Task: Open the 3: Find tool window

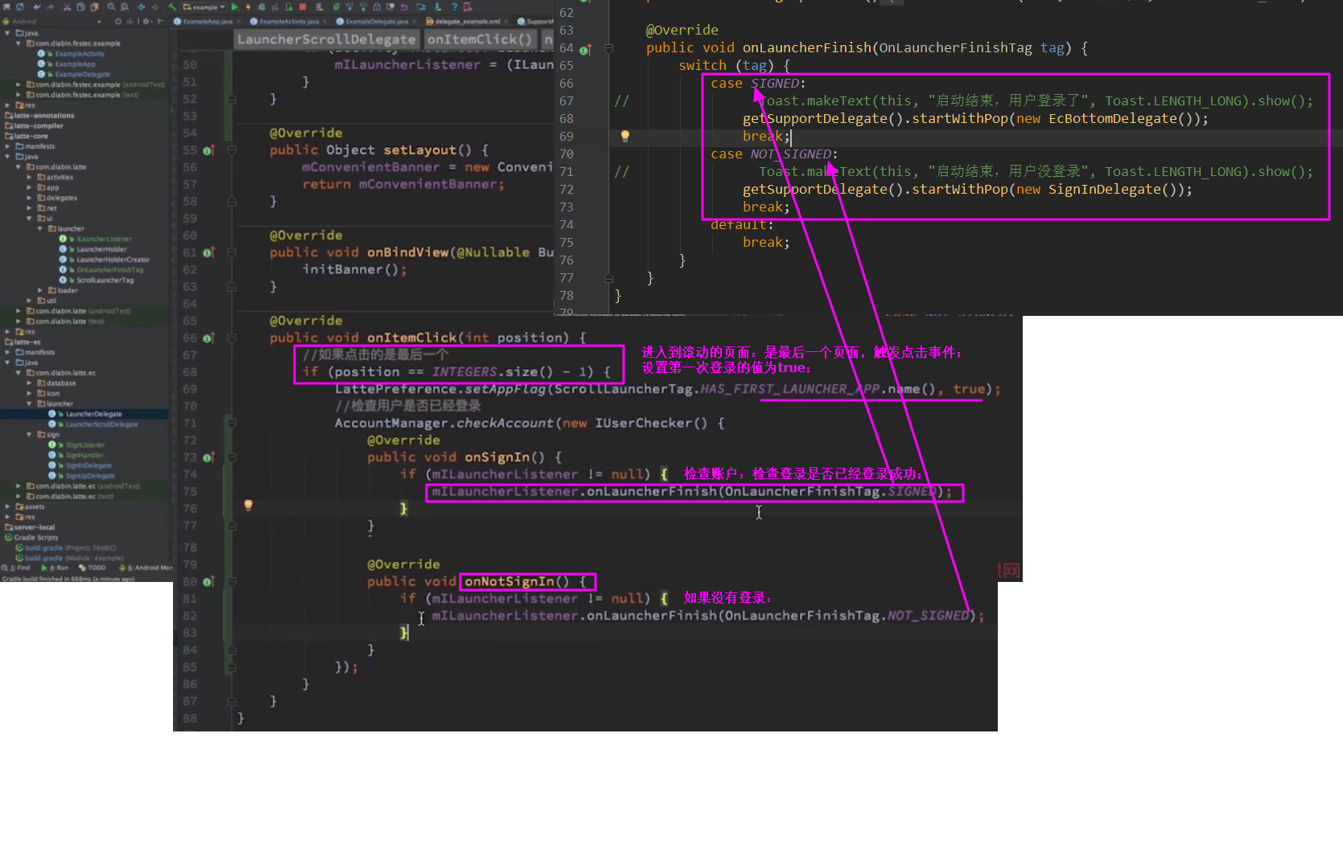Action: (17, 568)
